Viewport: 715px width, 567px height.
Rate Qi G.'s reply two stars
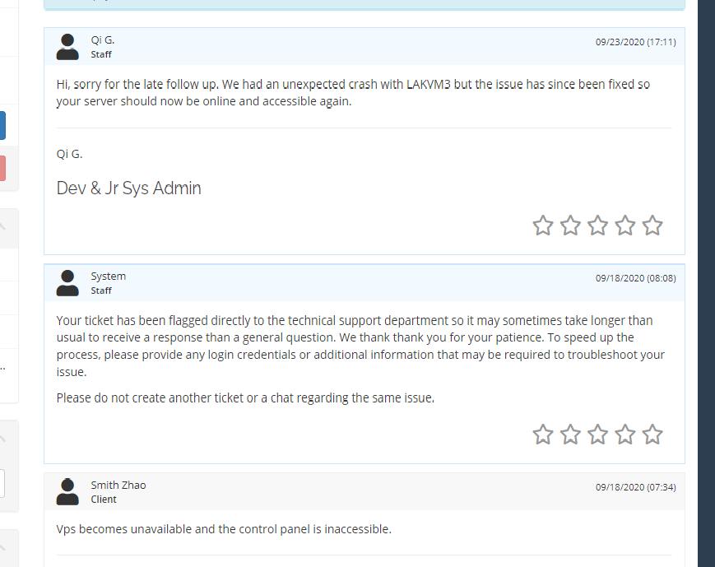570,225
